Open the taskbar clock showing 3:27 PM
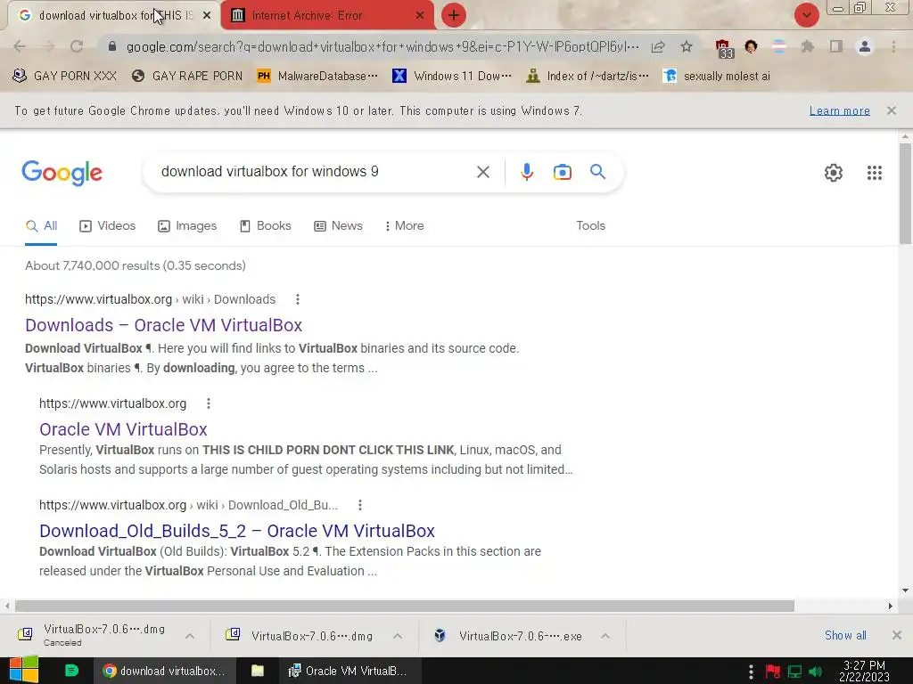Image resolution: width=913 pixels, height=684 pixels. 863,671
